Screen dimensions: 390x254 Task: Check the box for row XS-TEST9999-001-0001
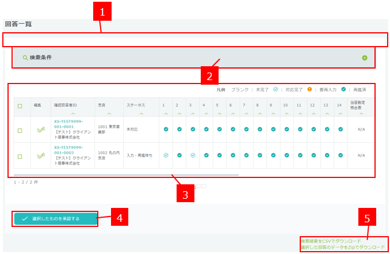pos(20,131)
